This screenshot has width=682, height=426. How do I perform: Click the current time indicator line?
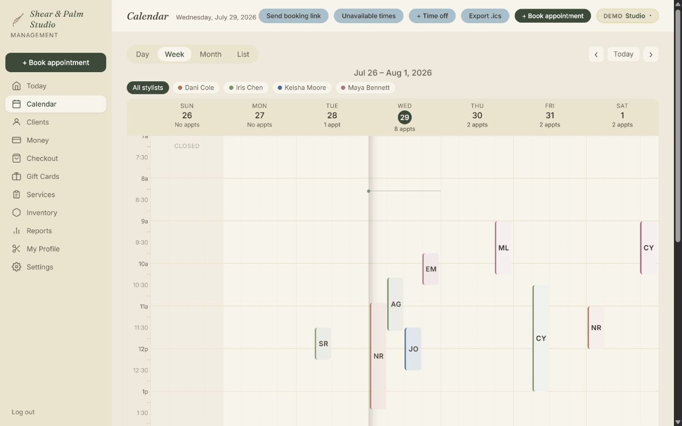pyautogui.click(x=404, y=191)
